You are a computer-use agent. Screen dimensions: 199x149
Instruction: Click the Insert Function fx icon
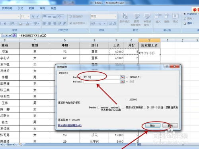coord(14,35)
